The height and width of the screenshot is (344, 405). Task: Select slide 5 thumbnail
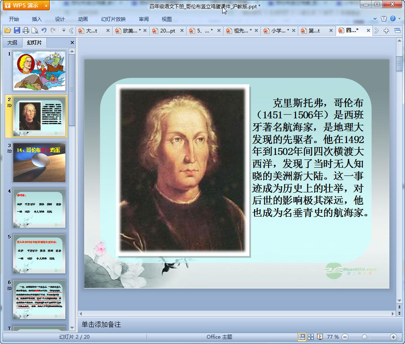click(x=39, y=254)
